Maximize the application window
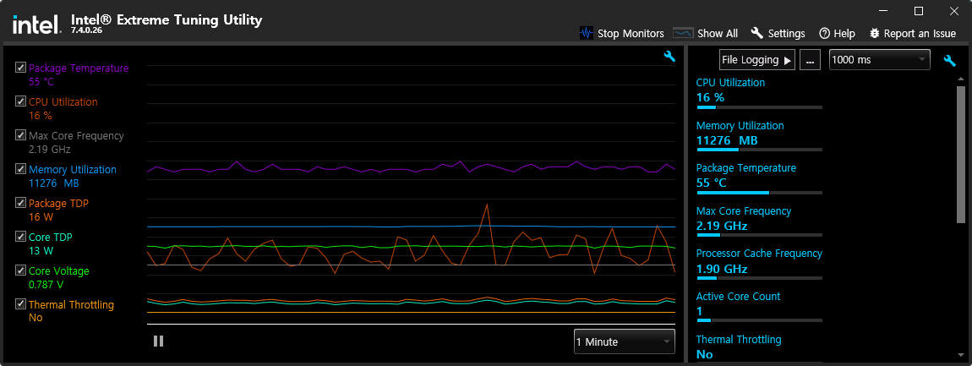The width and height of the screenshot is (972, 366). click(x=920, y=10)
